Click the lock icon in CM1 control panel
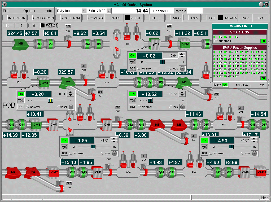Viewport: 271px width, 202px height. click(x=182, y=68)
